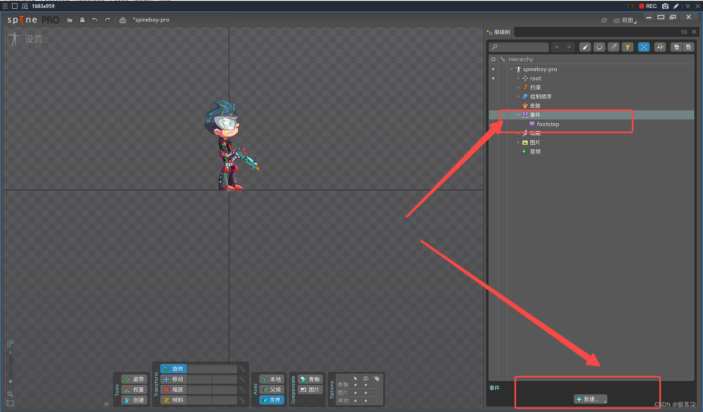Expand the root bone node
The image size is (703, 412).
click(519, 79)
